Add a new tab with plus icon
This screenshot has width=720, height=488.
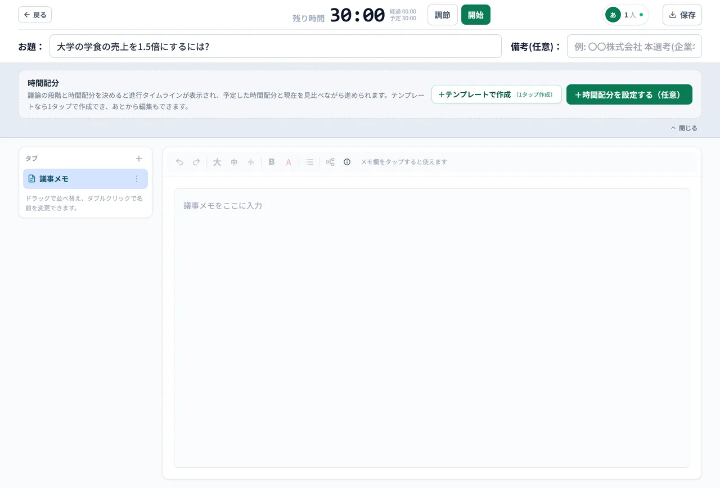tap(139, 159)
